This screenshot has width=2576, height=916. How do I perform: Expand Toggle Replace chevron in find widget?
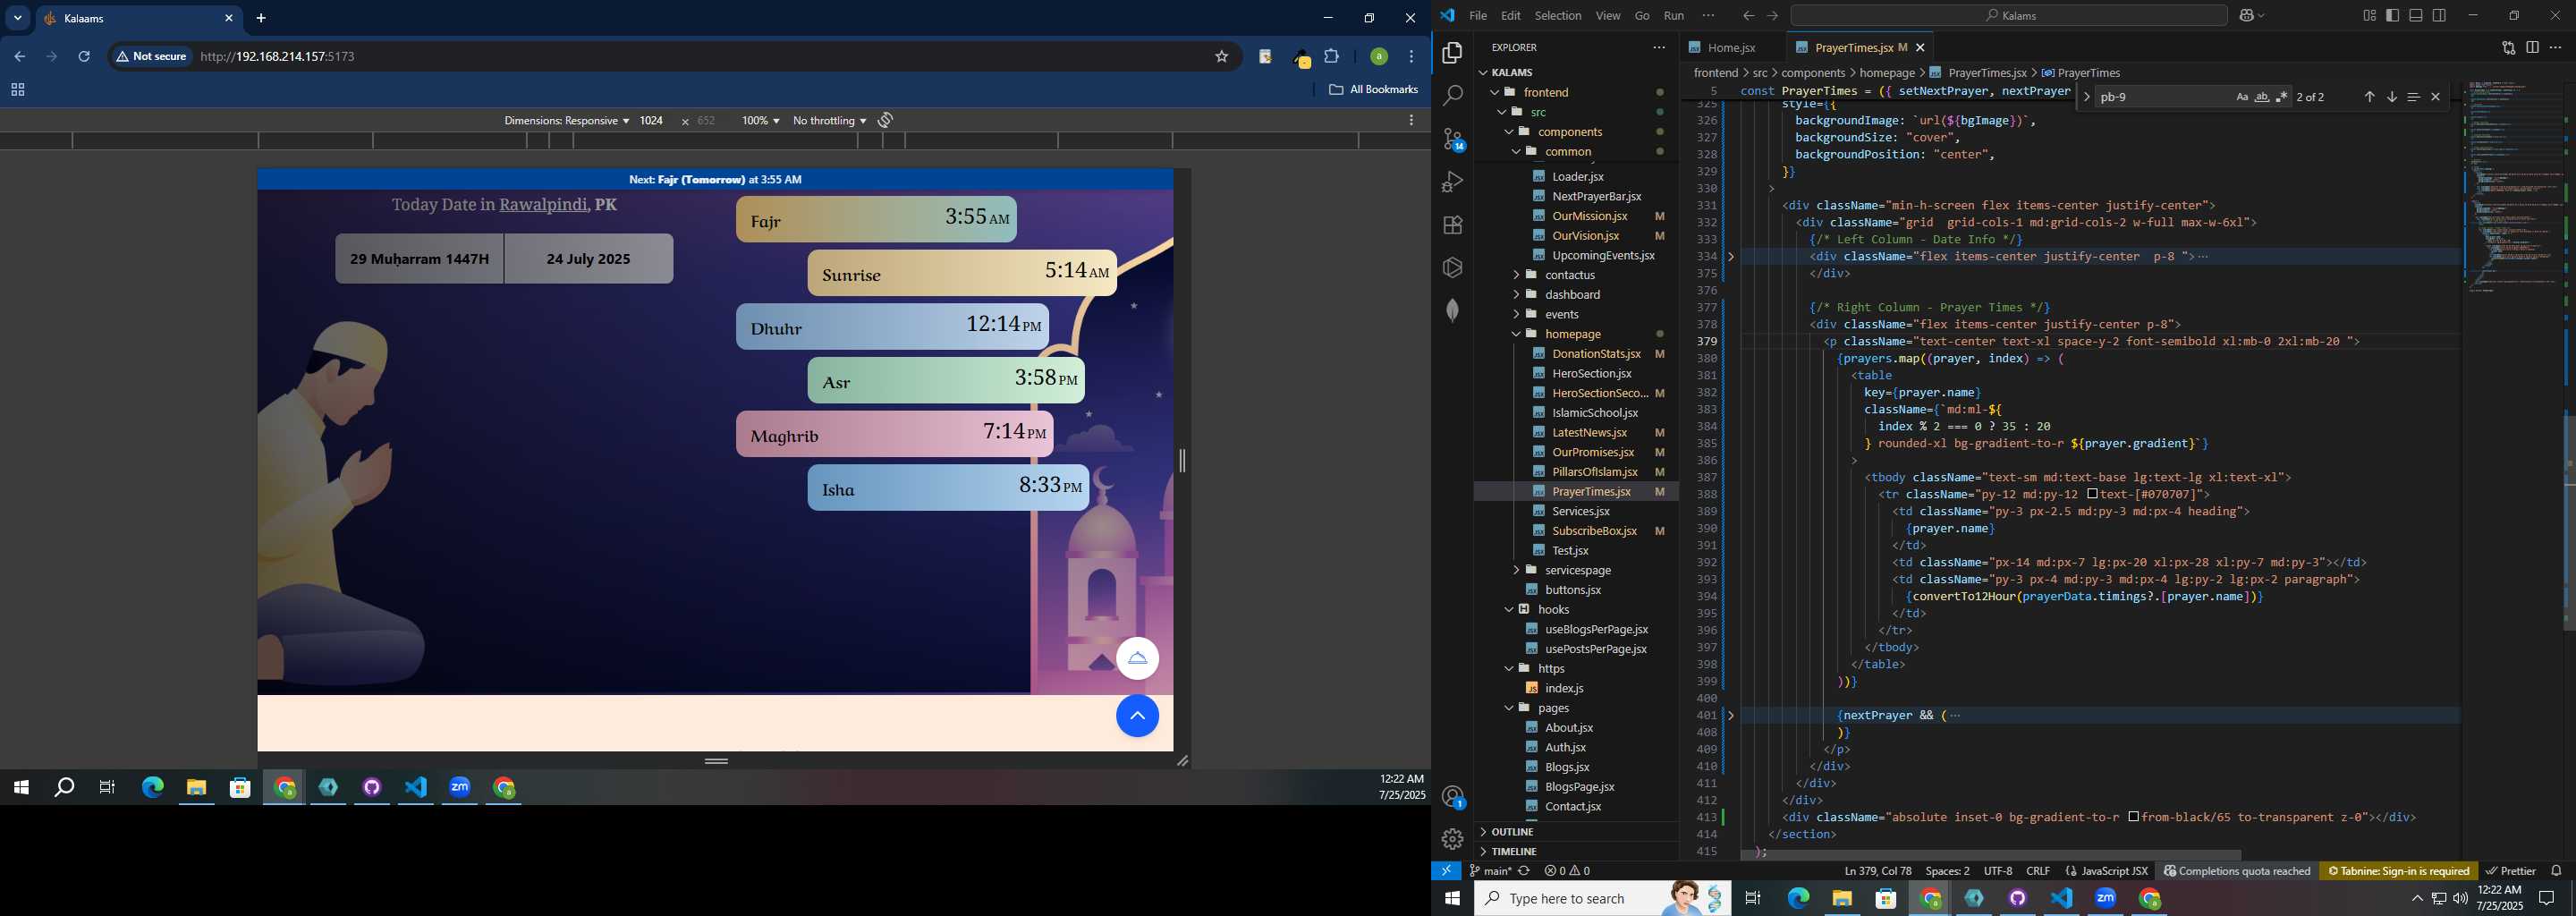pyautogui.click(x=2086, y=97)
